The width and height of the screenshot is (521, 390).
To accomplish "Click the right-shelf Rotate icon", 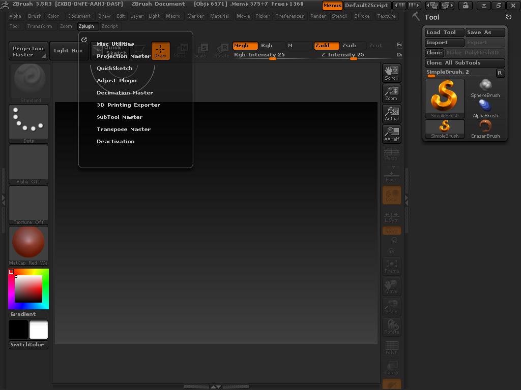I will tap(391, 327).
